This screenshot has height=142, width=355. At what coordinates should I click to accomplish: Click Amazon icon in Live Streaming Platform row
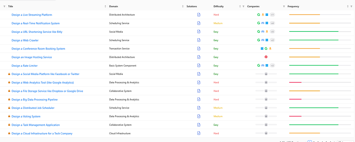point(263,15)
